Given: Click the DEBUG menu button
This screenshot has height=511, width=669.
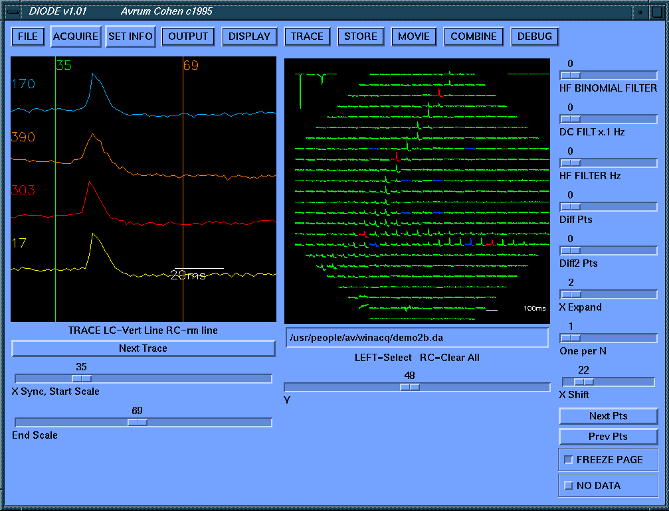Looking at the screenshot, I should tap(535, 36).
